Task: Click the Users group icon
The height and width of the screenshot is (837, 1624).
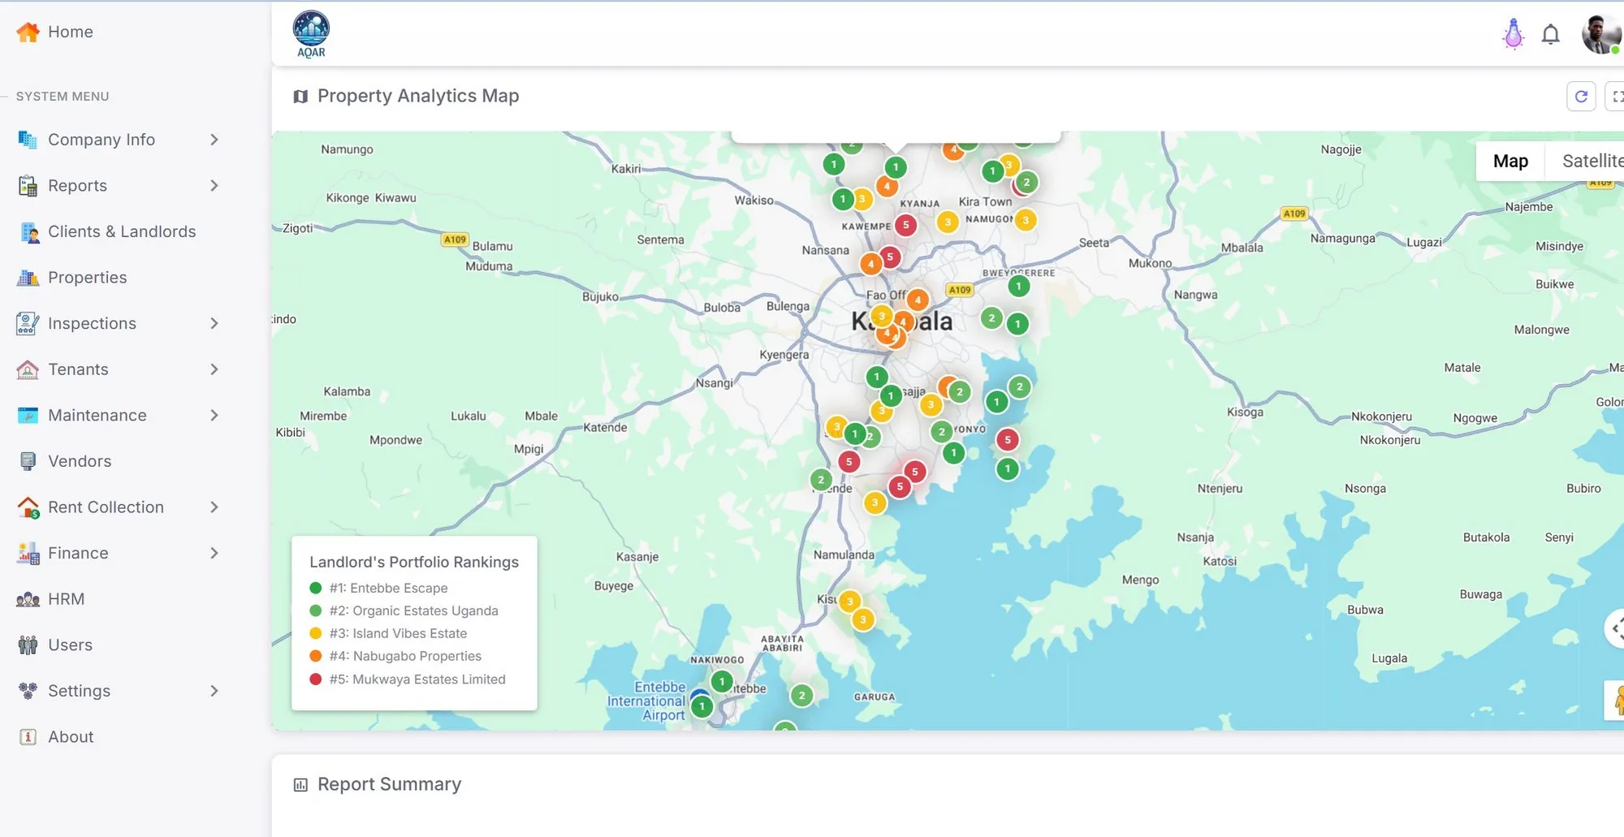Action: pos(28,645)
